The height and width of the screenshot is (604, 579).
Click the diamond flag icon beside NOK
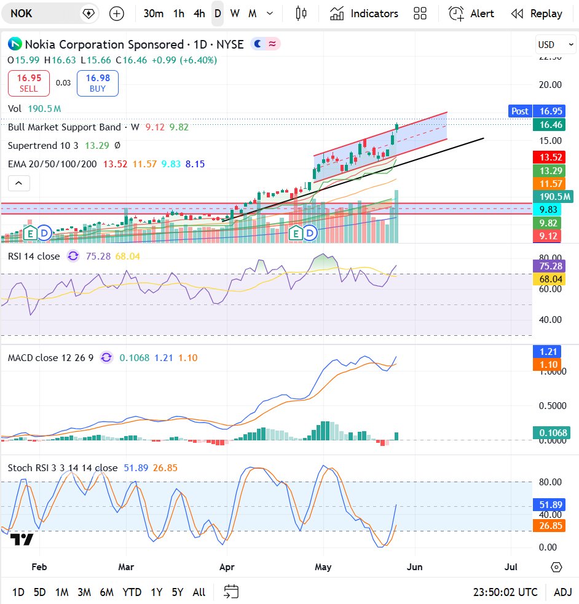(x=89, y=14)
